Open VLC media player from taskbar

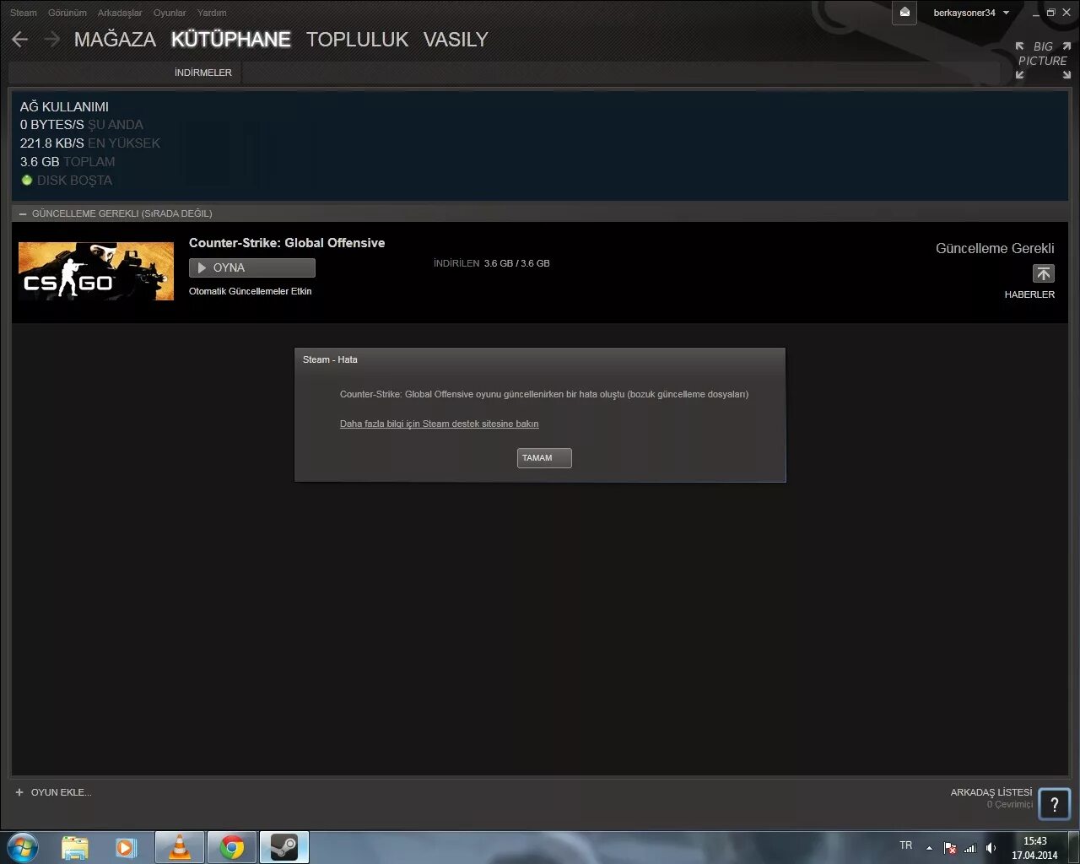tap(180, 847)
